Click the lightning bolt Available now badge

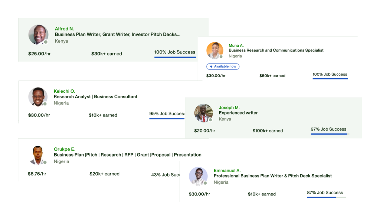[223, 66]
